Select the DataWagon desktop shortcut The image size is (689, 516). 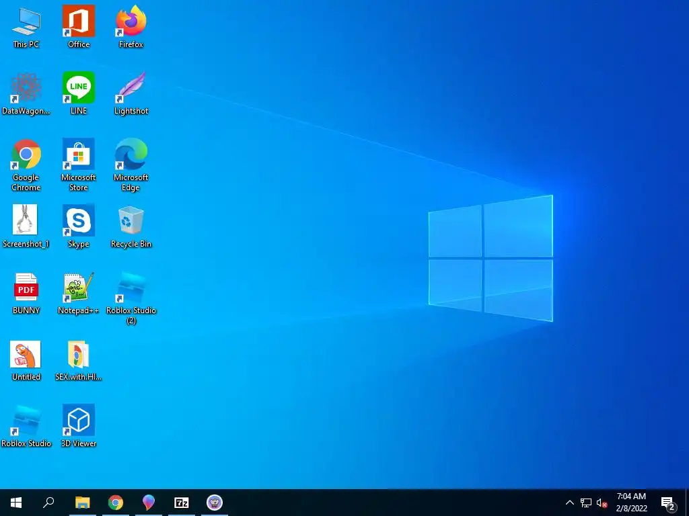[26, 93]
